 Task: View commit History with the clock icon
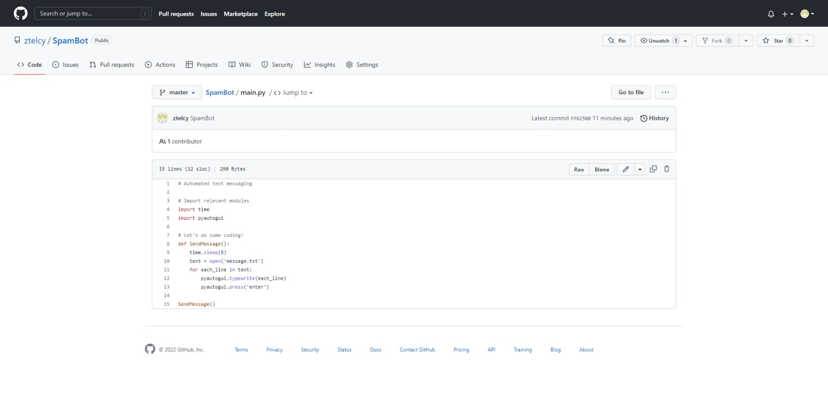(x=654, y=118)
